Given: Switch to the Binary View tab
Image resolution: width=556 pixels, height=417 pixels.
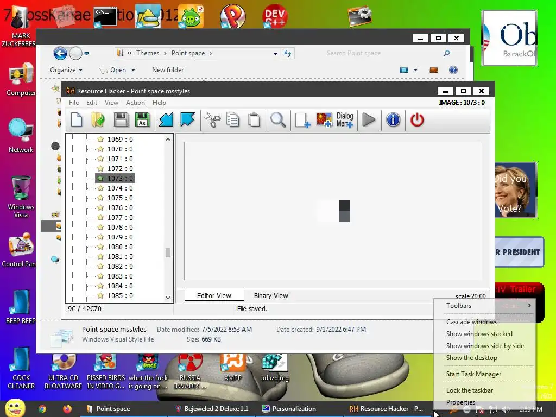Looking at the screenshot, I should (271, 295).
